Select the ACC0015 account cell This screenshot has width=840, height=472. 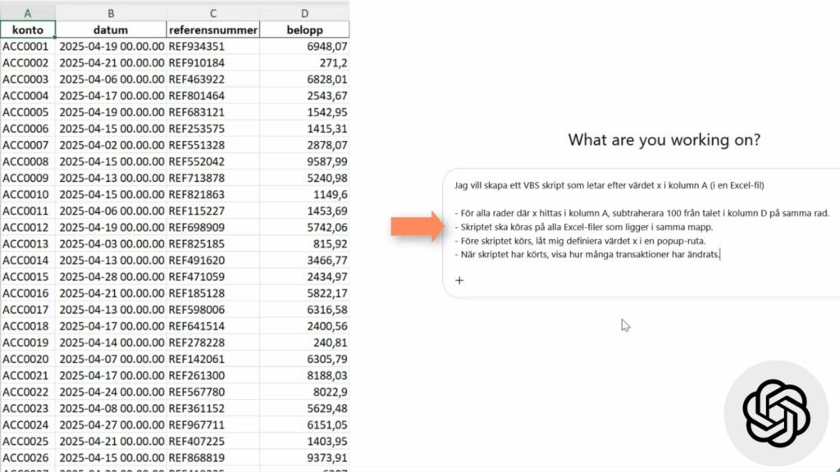pyautogui.click(x=28, y=276)
